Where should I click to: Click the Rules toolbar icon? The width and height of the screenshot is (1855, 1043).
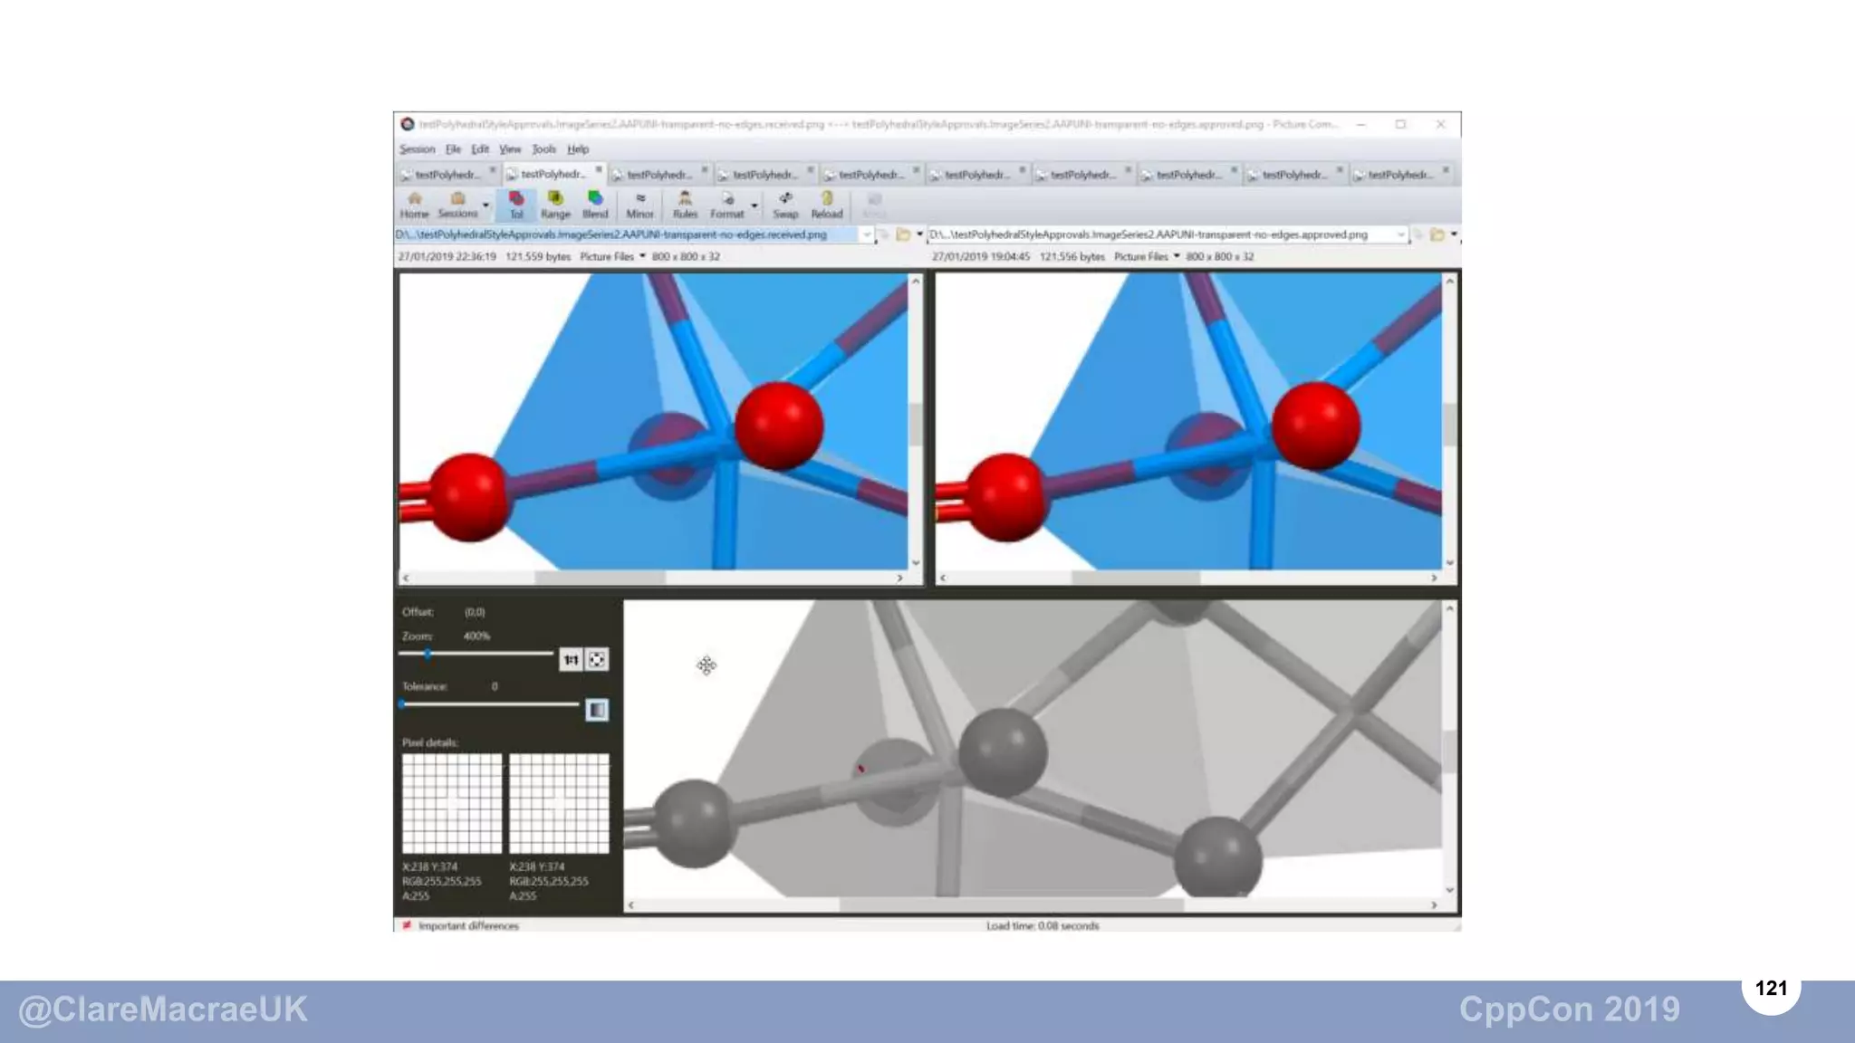685,205
